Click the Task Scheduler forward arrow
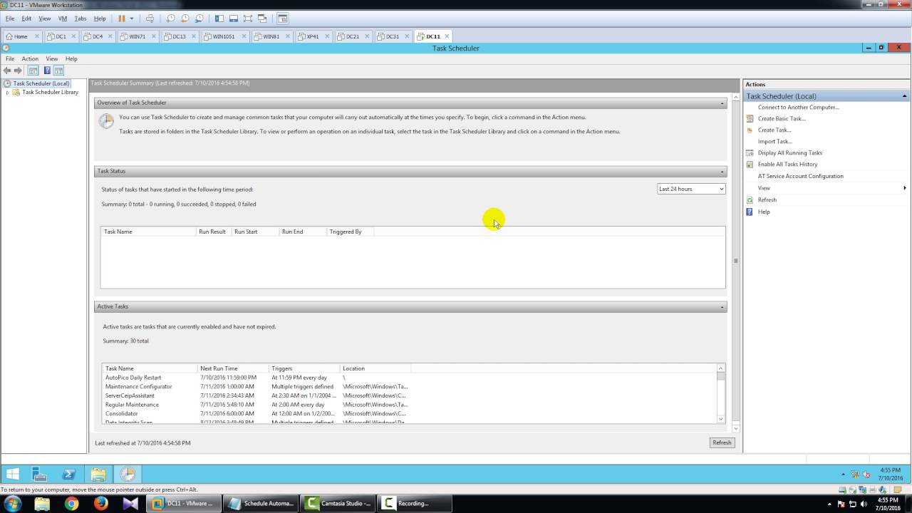The height and width of the screenshot is (513, 912). pyautogui.click(x=18, y=71)
